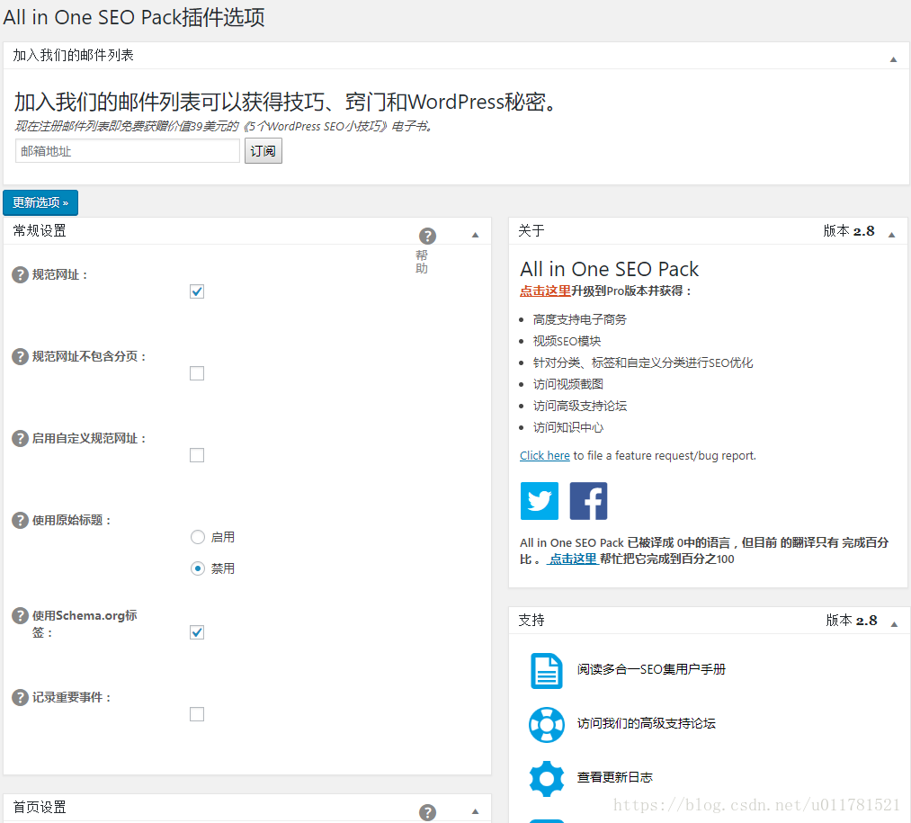Screen dimensions: 911x823
Task: Collapse the 首页设置 panel
Action: click(x=475, y=811)
